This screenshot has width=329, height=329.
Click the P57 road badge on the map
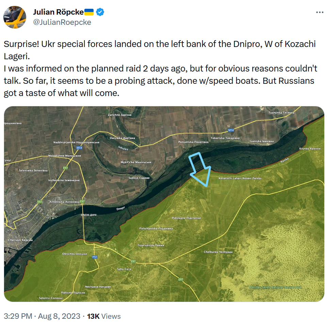point(95,256)
